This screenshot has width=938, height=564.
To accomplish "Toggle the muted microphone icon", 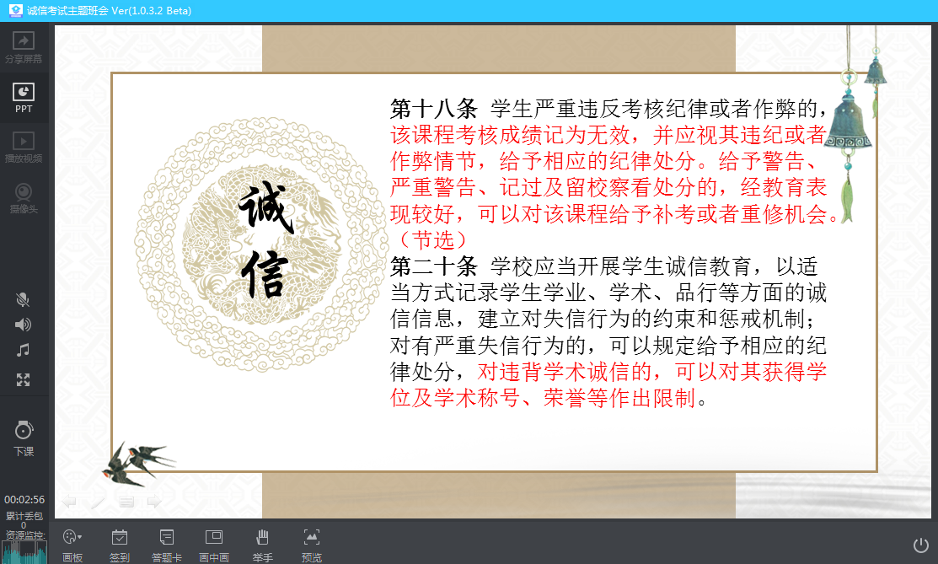I will click(x=23, y=299).
